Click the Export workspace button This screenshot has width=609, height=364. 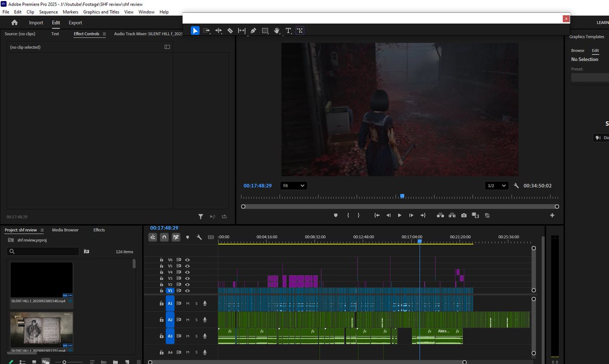75,23
